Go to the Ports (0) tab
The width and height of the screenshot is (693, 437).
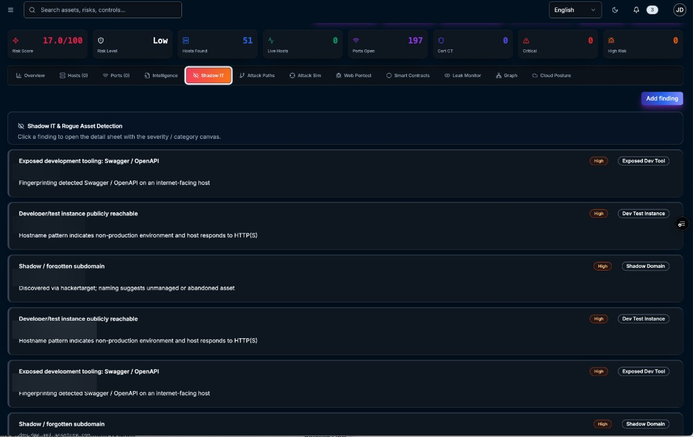pos(116,76)
